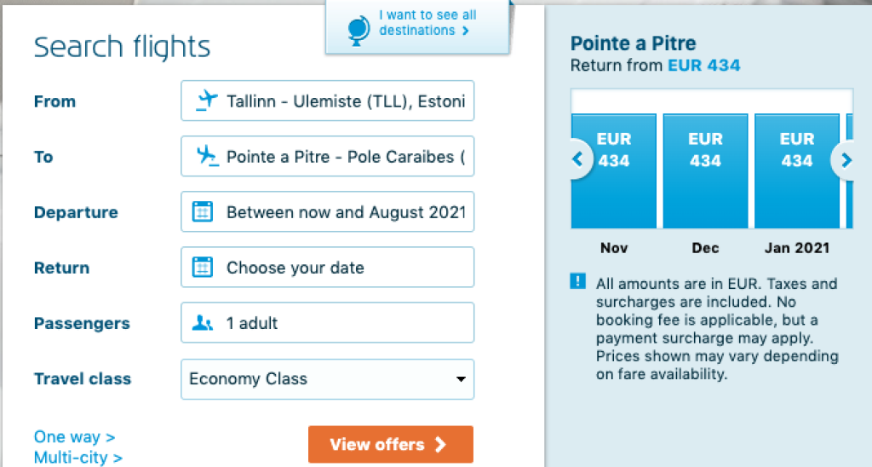Open the Departure date range picker
Screen dimensions: 872x467
(x=327, y=212)
